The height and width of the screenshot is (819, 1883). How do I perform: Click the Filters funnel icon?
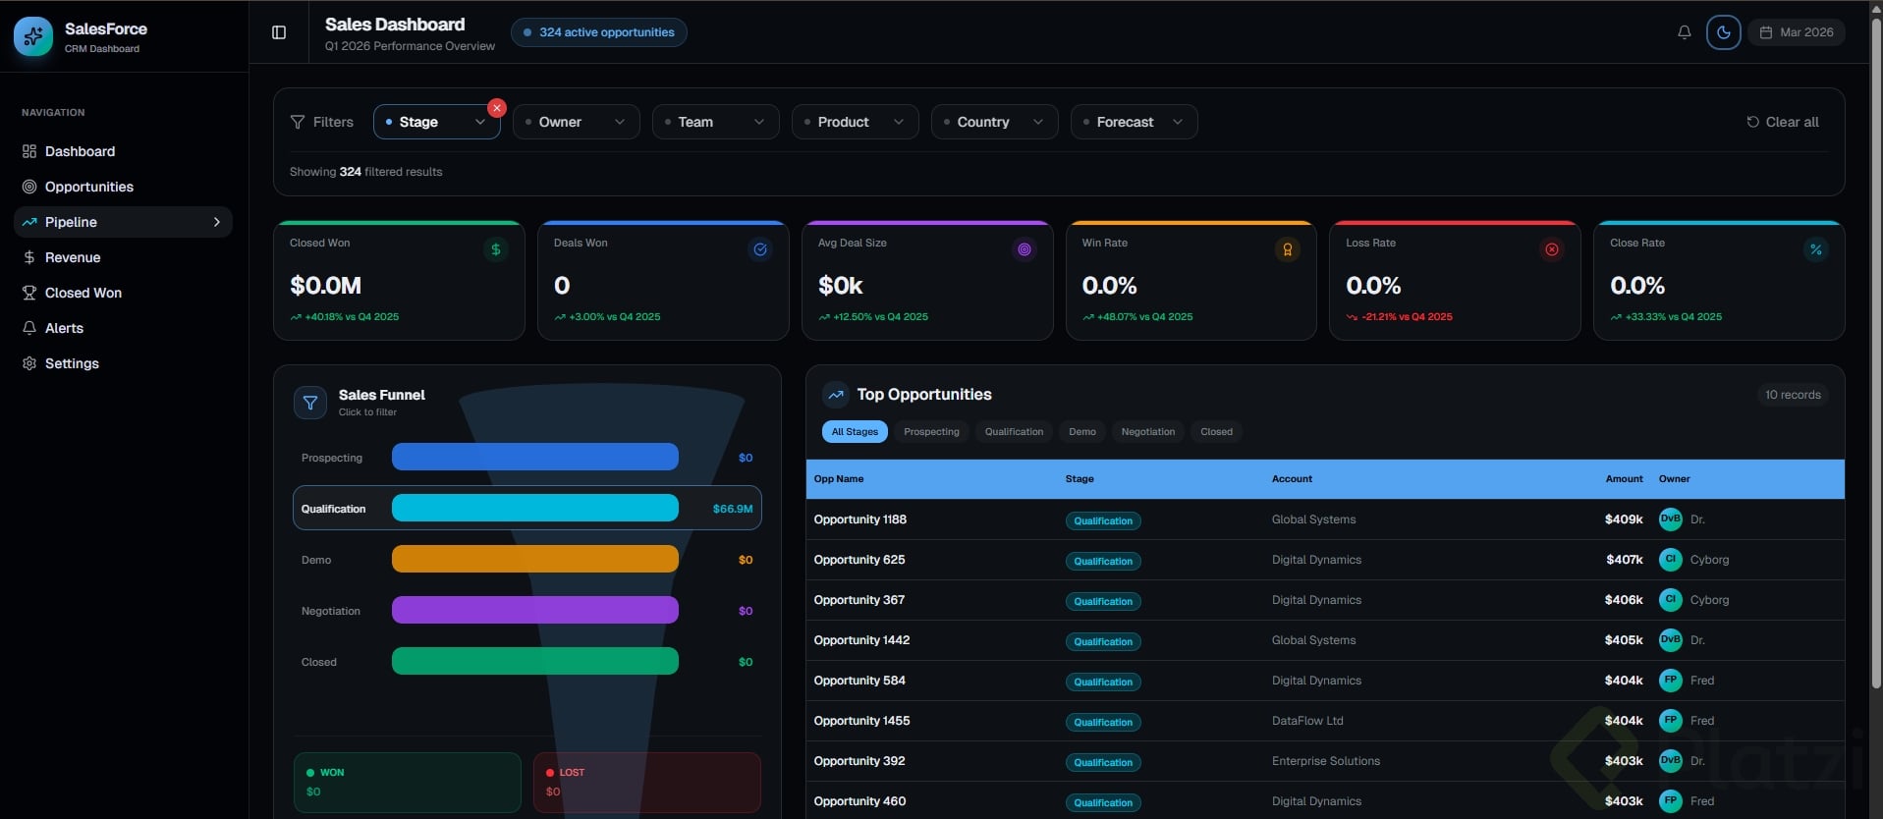point(298,122)
